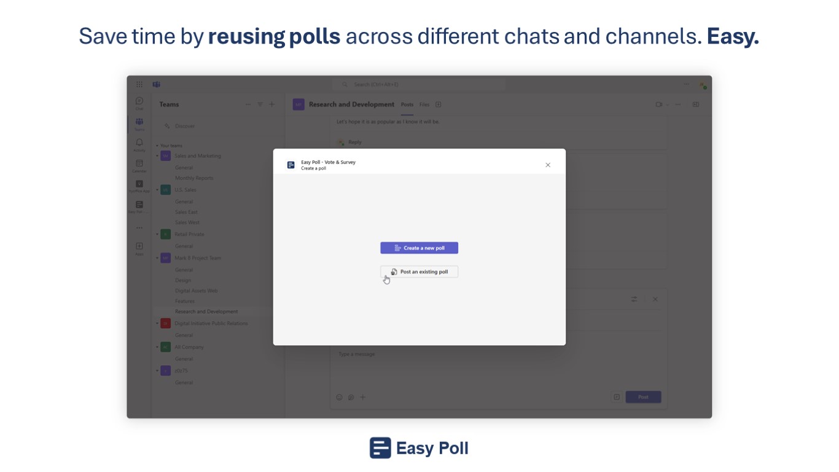Open the Activity bell icon
839x472 pixels.
(139, 144)
